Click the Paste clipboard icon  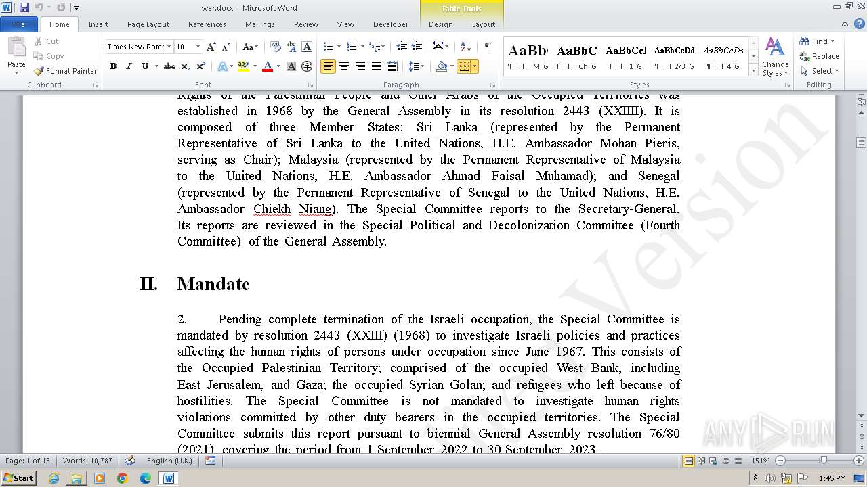[16, 46]
